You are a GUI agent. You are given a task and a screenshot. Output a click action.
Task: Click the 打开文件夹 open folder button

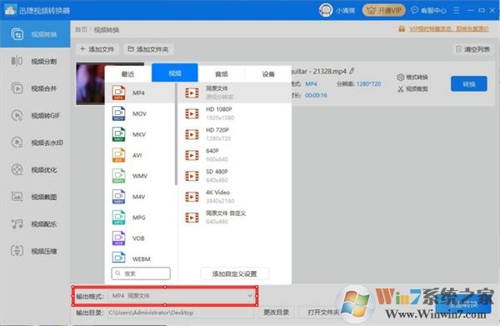pyautogui.click(x=322, y=312)
